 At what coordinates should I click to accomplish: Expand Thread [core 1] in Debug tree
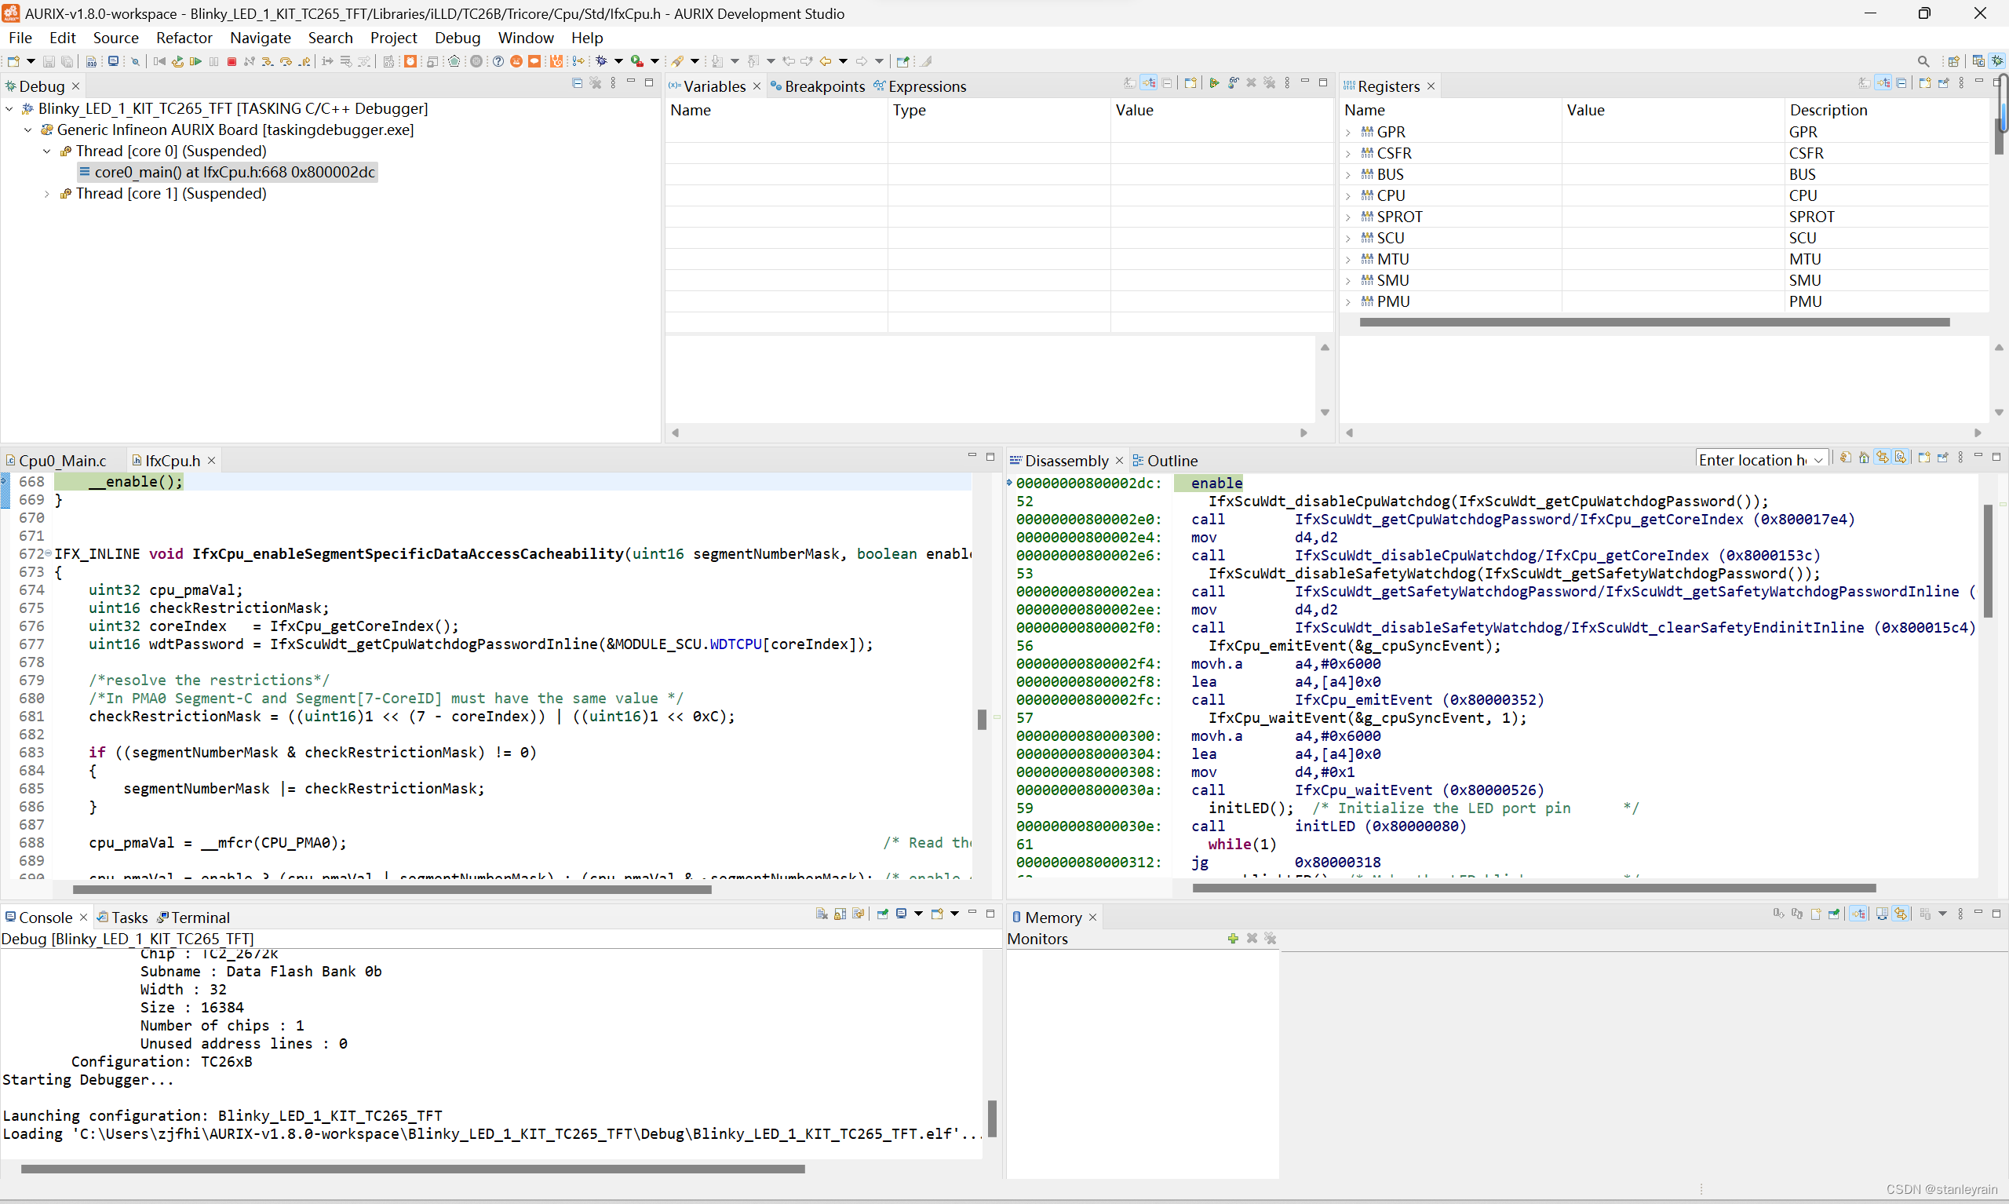point(47,194)
